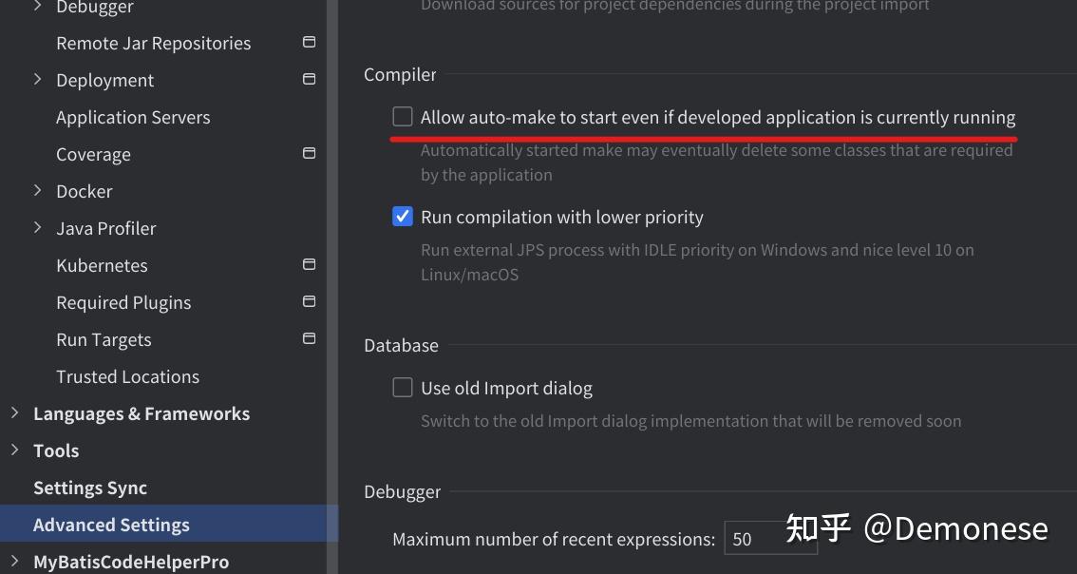The height and width of the screenshot is (574, 1077).
Task: Expand the MyBatisCodeHelperPro entry
Action: [15, 561]
